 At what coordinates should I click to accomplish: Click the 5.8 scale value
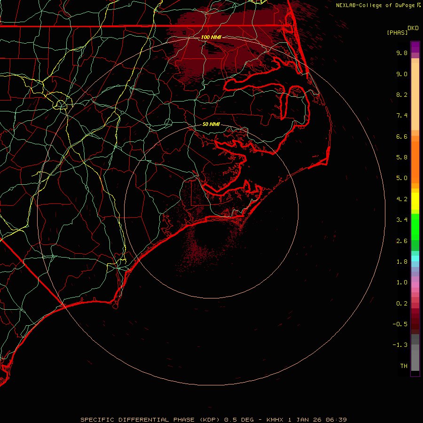[x=402, y=157]
